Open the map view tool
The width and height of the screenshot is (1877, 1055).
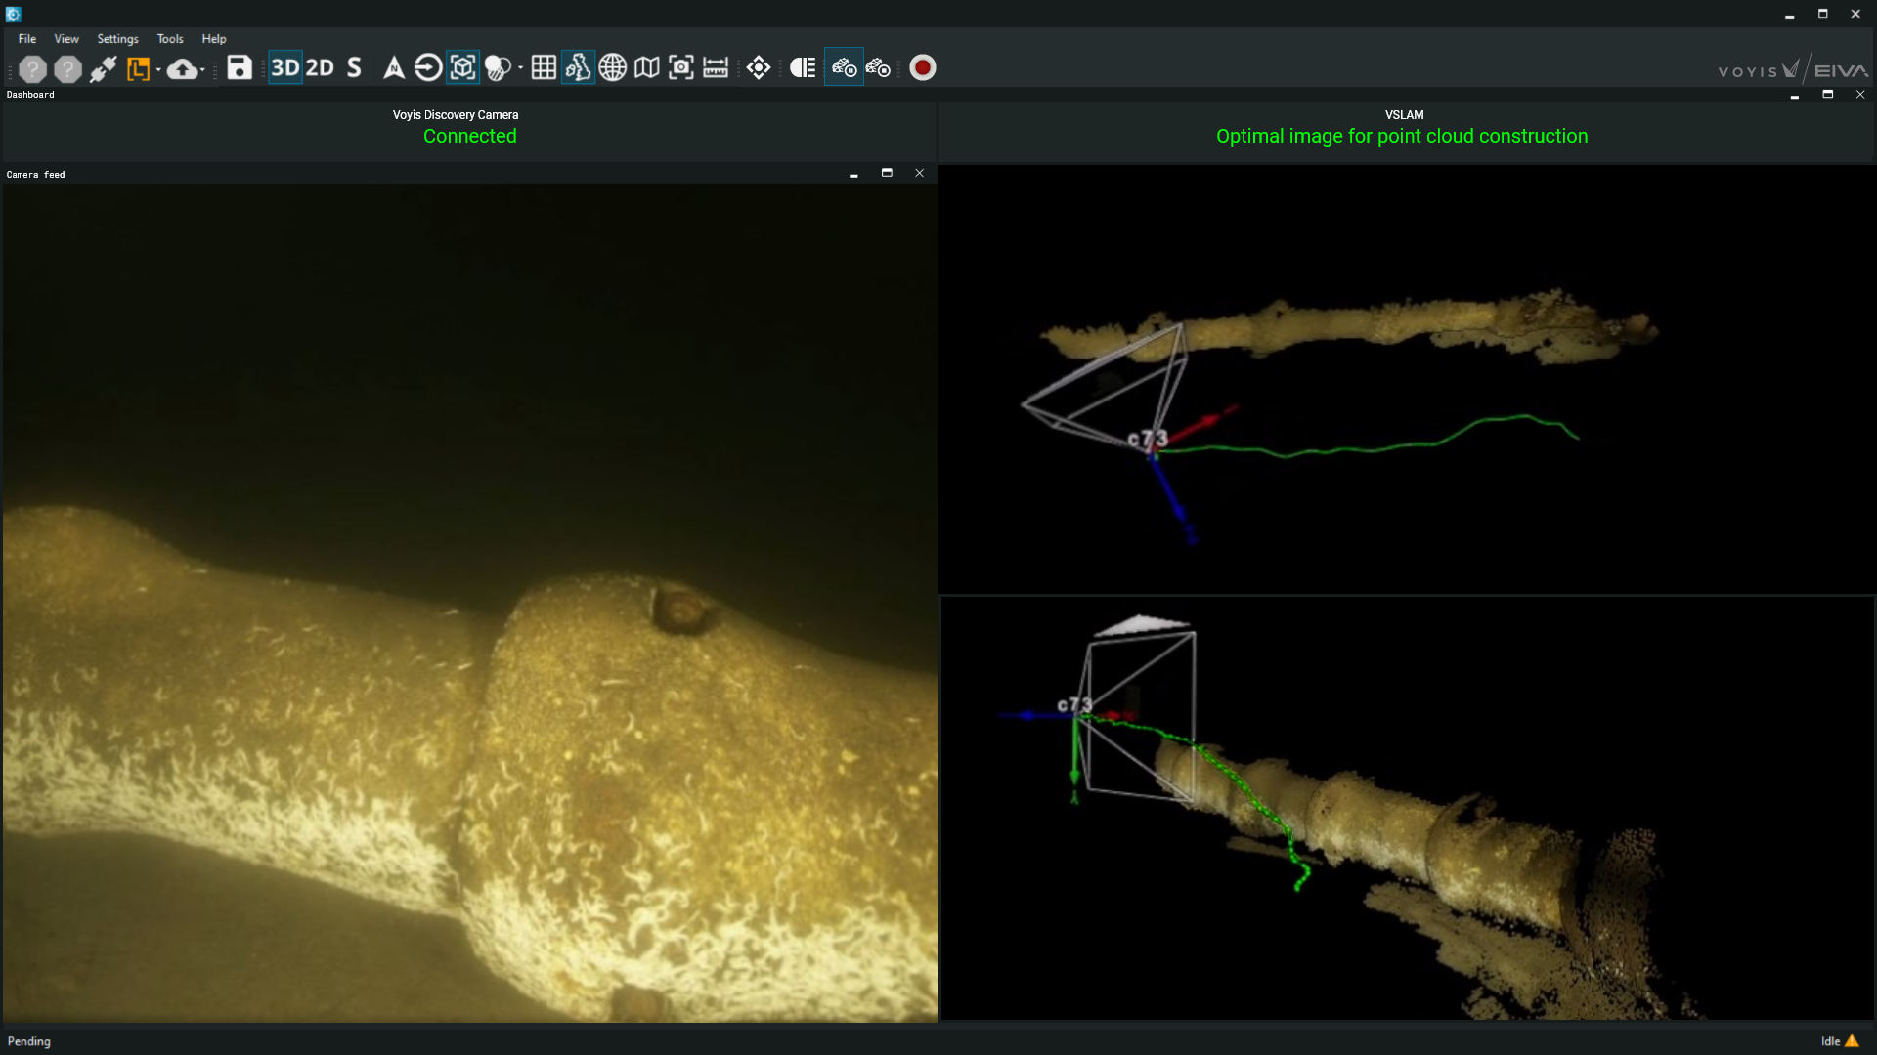coord(647,67)
